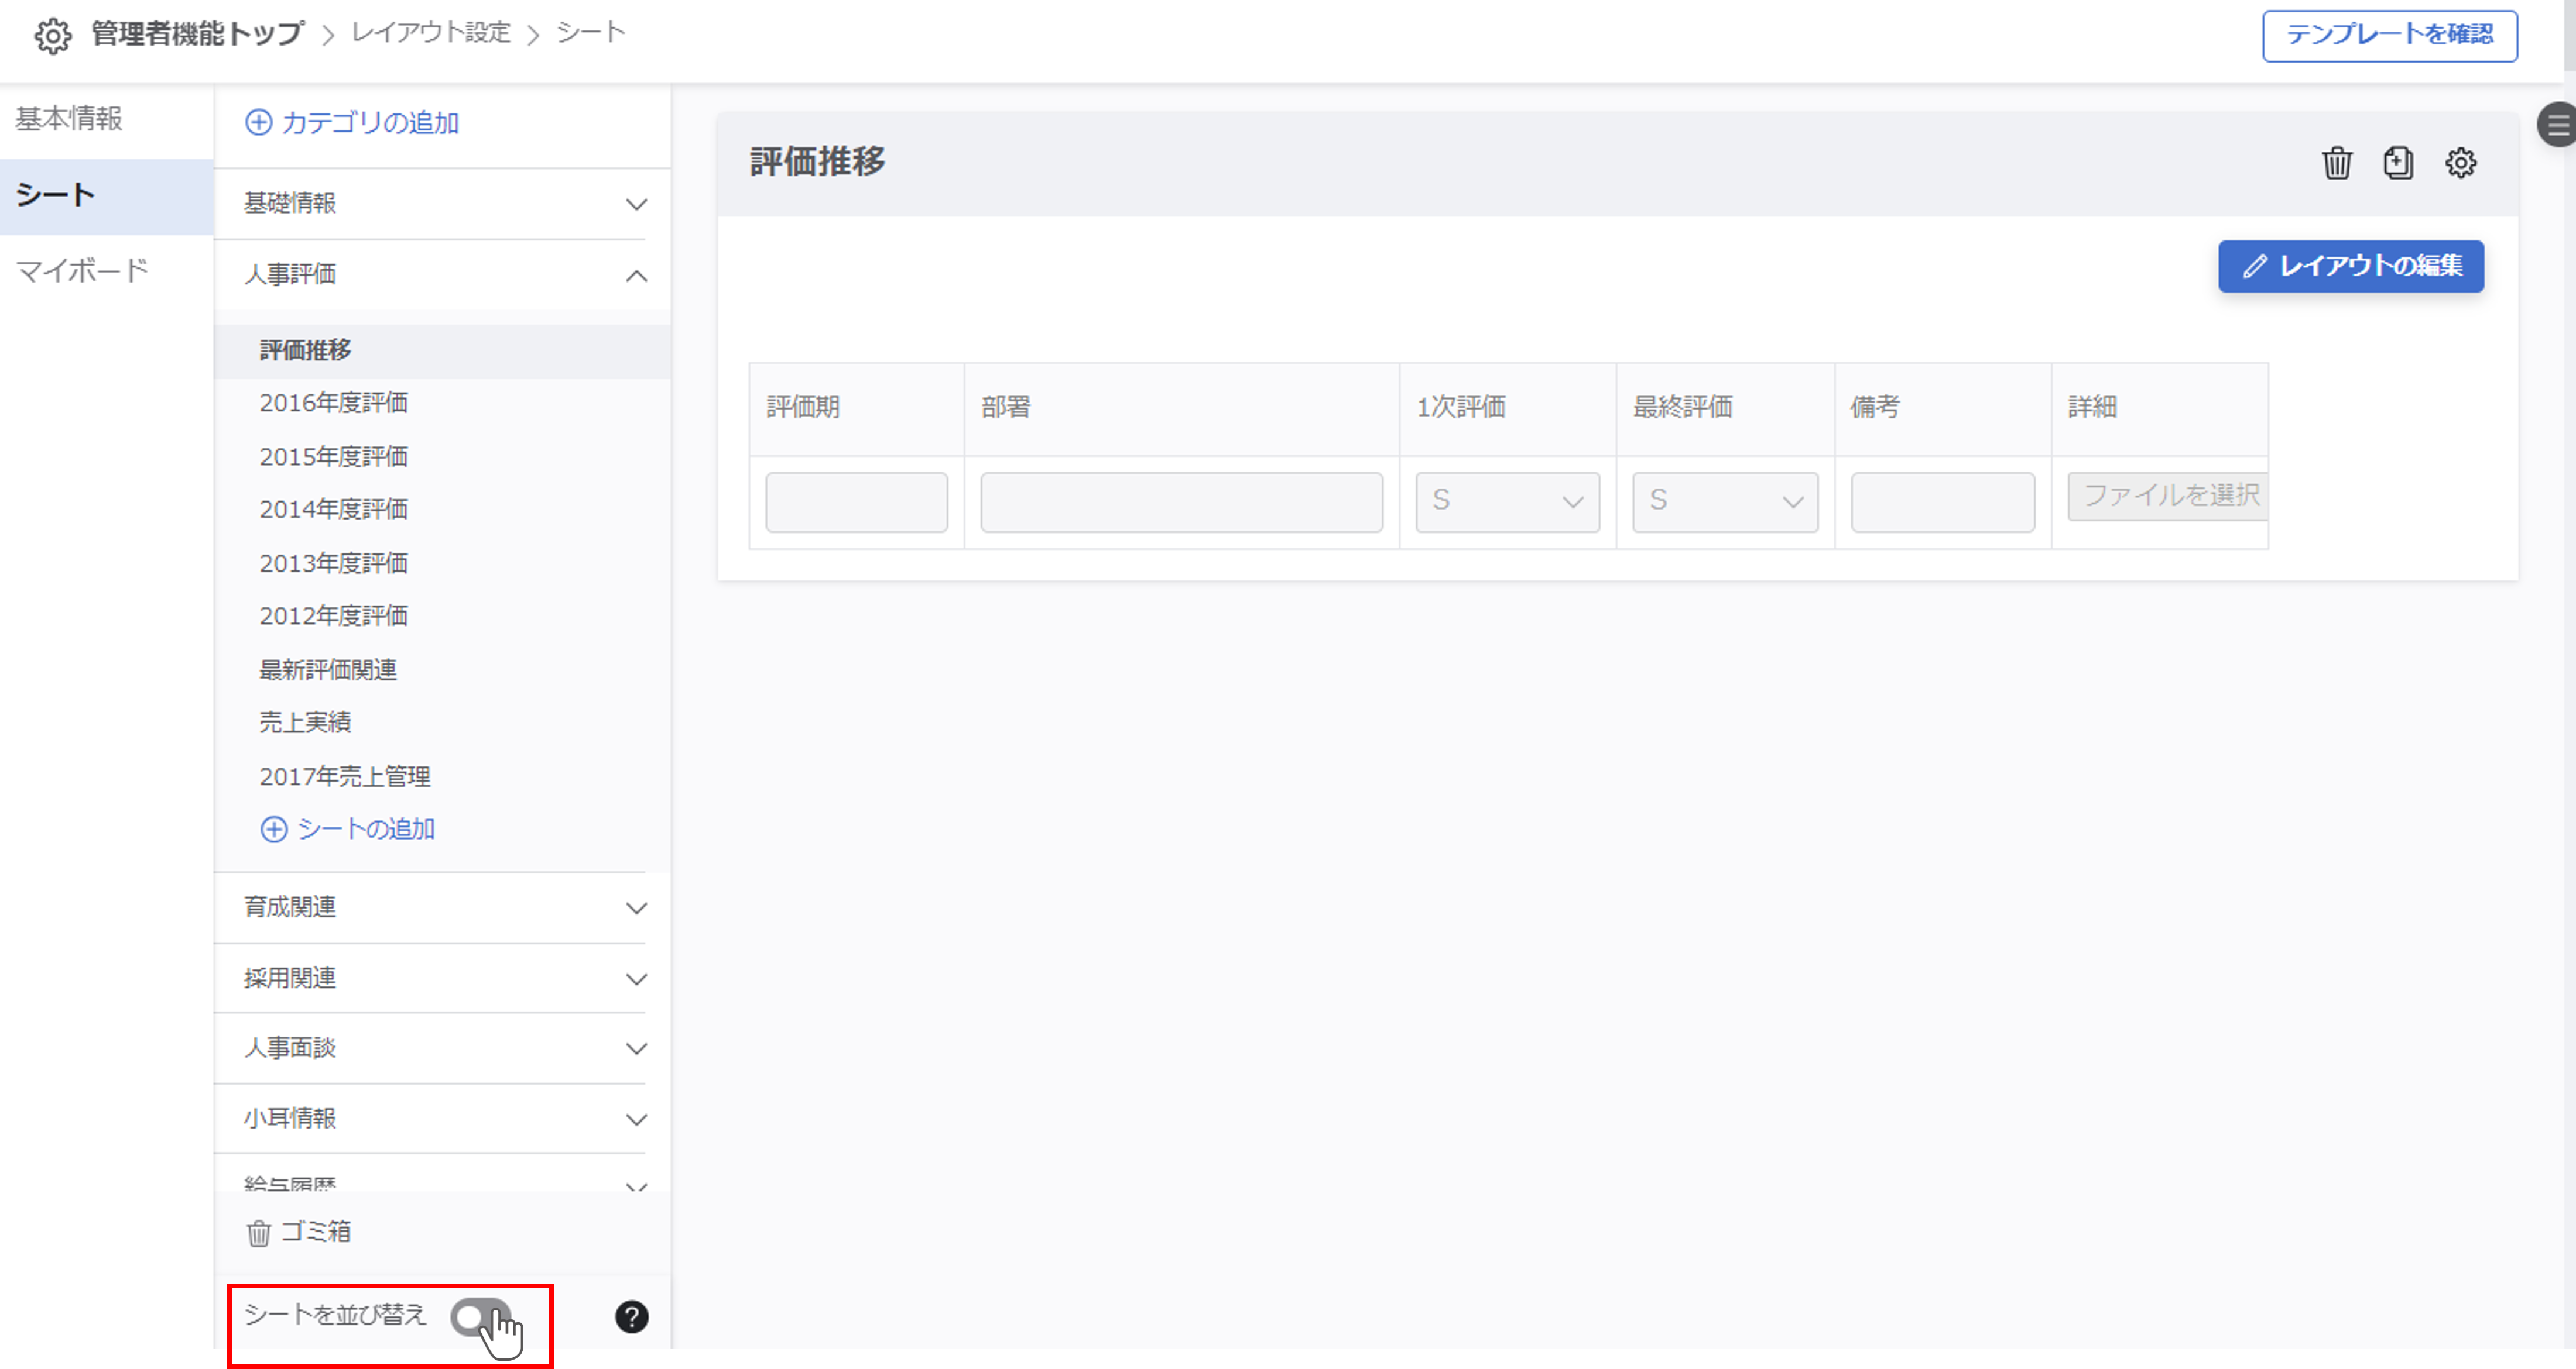Screen dimensions: 2576x1369
Task: Open the 1次評価 S dropdown
Action: 1507,501
